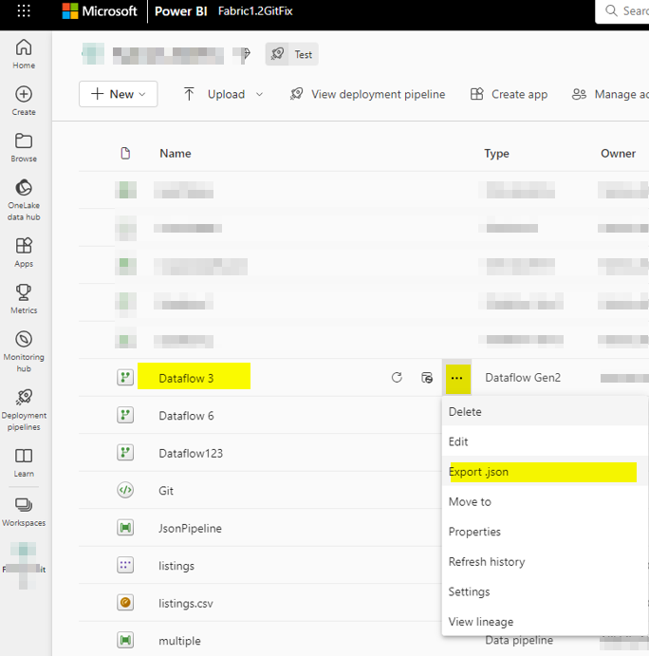This screenshot has width=649, height=656.
Task: Open Refresh history from the menu
Action: coord(545,562)
